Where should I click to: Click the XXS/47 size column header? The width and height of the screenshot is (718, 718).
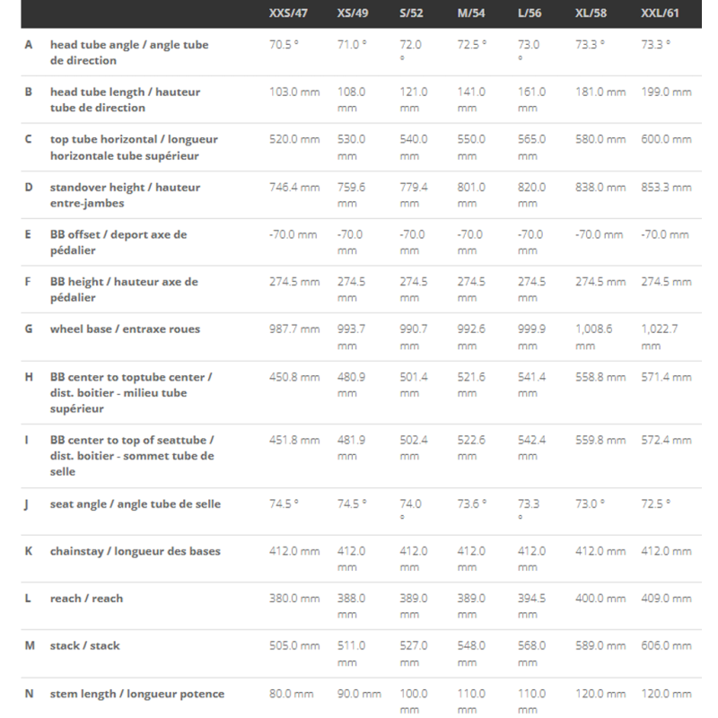pyautogui.click(x=288, y=14)
